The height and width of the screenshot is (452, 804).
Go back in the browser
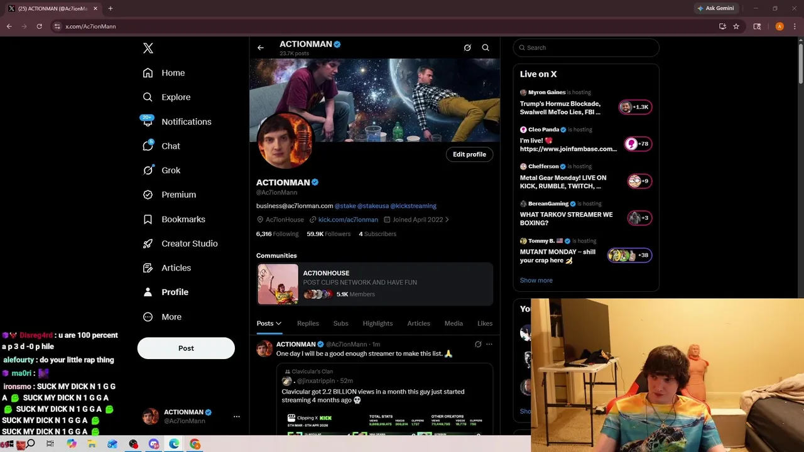tap(9, 26)
